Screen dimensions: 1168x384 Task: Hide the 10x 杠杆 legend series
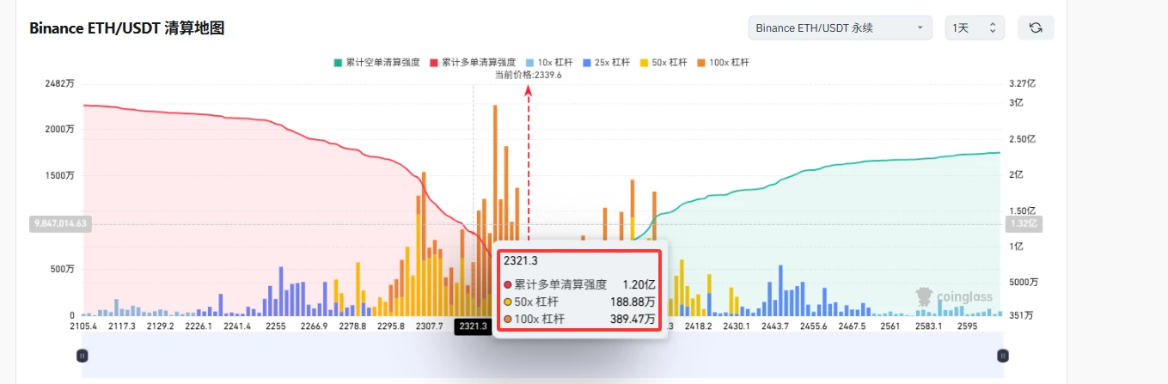click(551, 63)
